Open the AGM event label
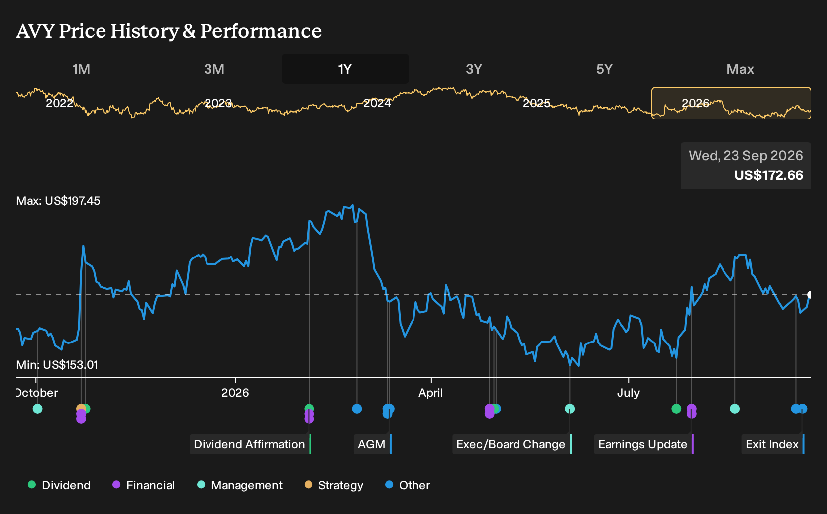 click(x=373, y=444)
